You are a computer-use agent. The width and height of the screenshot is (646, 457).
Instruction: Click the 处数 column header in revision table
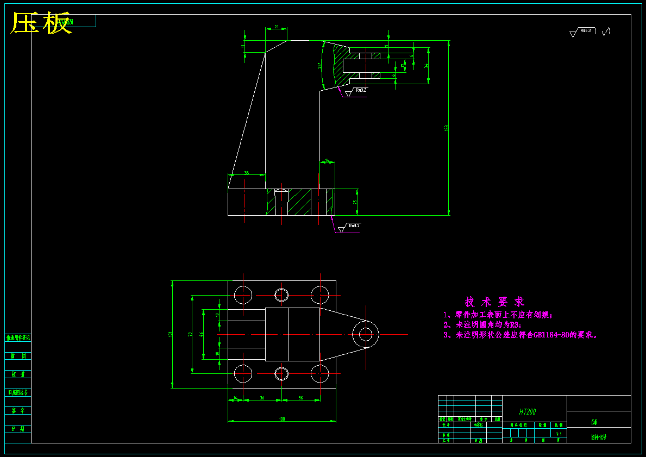450,419
